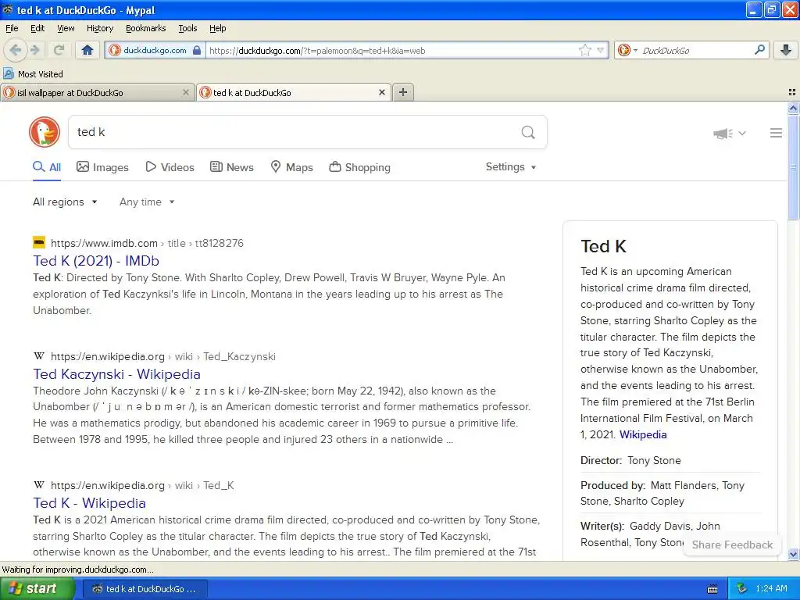Screen dimensions: 800x600
Task: Open Ted K - Wikipedia result
Action: click(89, 503)
